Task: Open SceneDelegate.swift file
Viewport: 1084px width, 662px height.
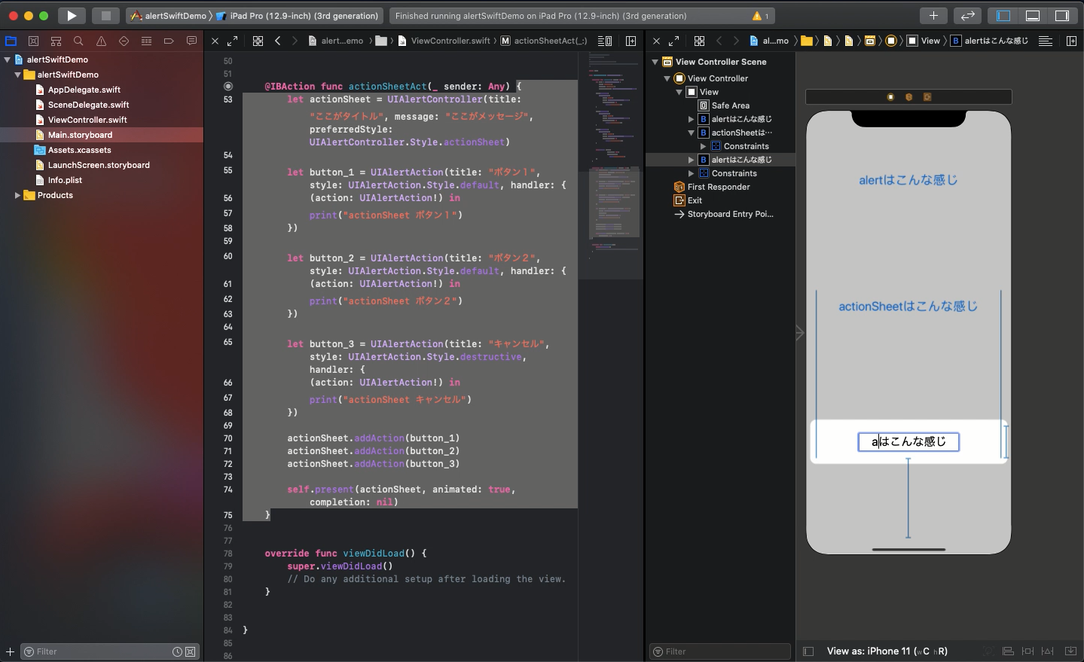Action: [x=88, y=105]
